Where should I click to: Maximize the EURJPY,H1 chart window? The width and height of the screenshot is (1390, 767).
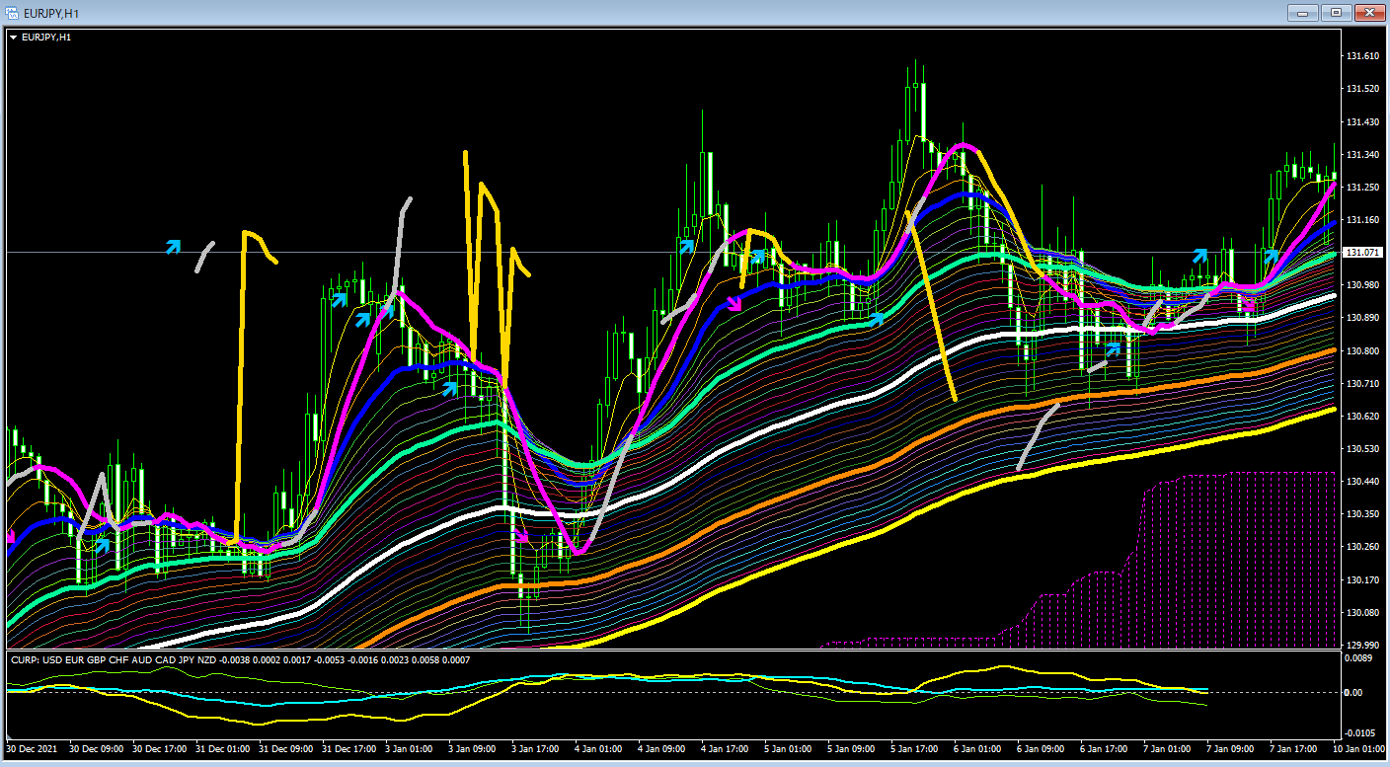pyautogui.click(x=1336, y=12)
